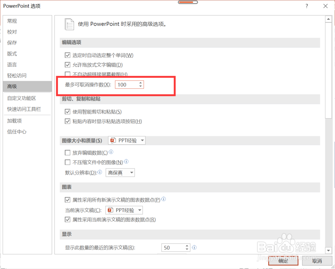Select 语言 in options sidebar
The width and height of the screenshot is (335, 269).
(27, 64)
